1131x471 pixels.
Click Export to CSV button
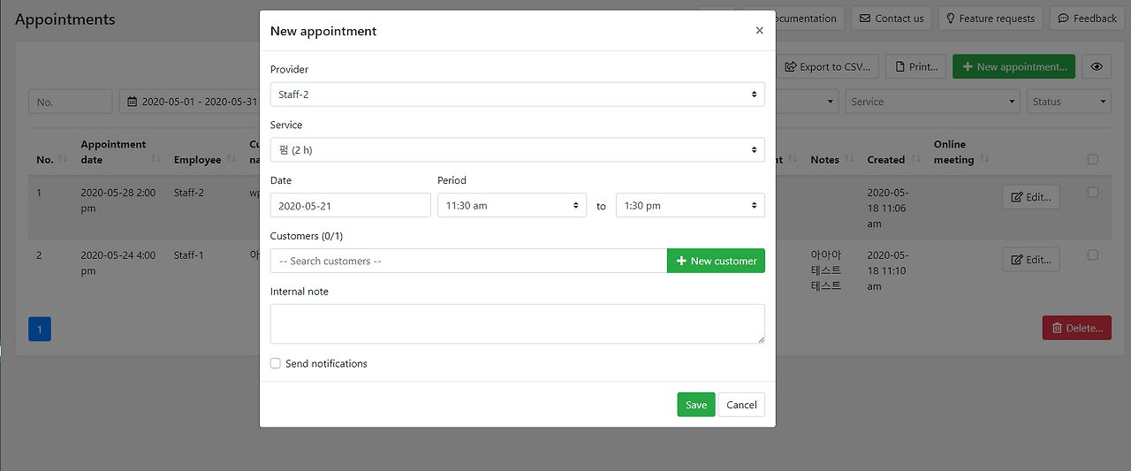pos(829,66)
